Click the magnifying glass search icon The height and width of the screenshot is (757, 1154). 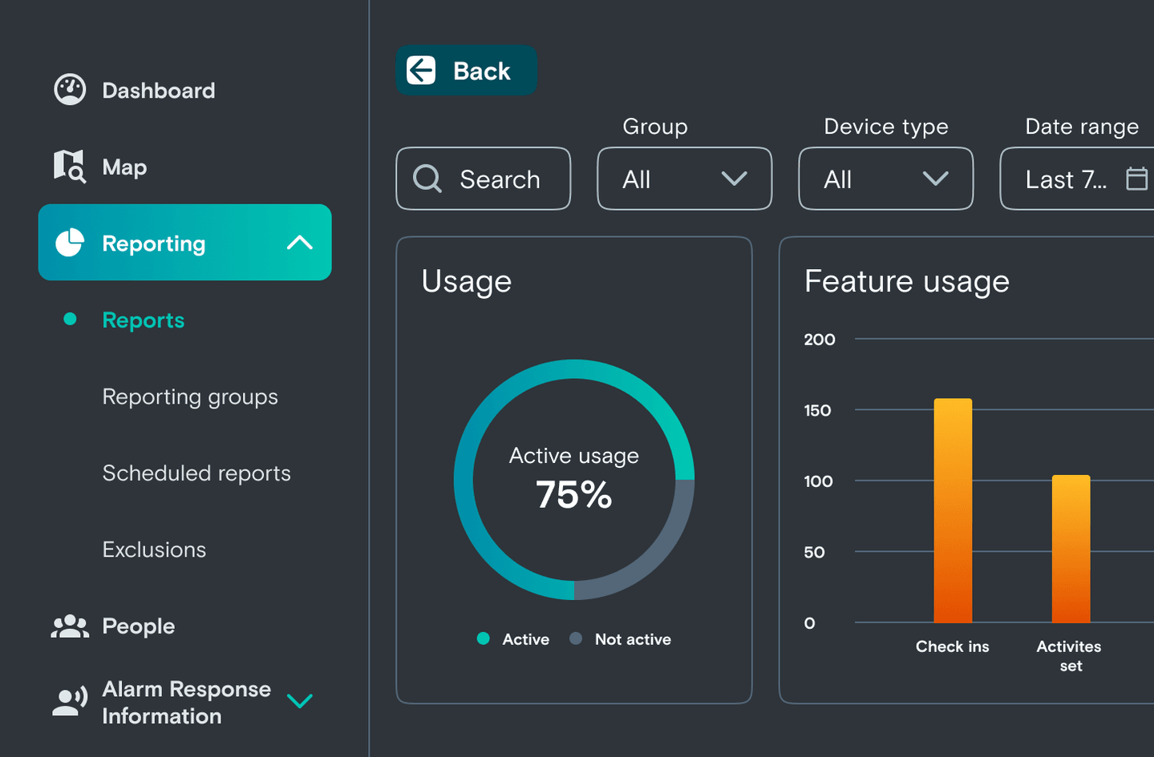coord(427,179)
